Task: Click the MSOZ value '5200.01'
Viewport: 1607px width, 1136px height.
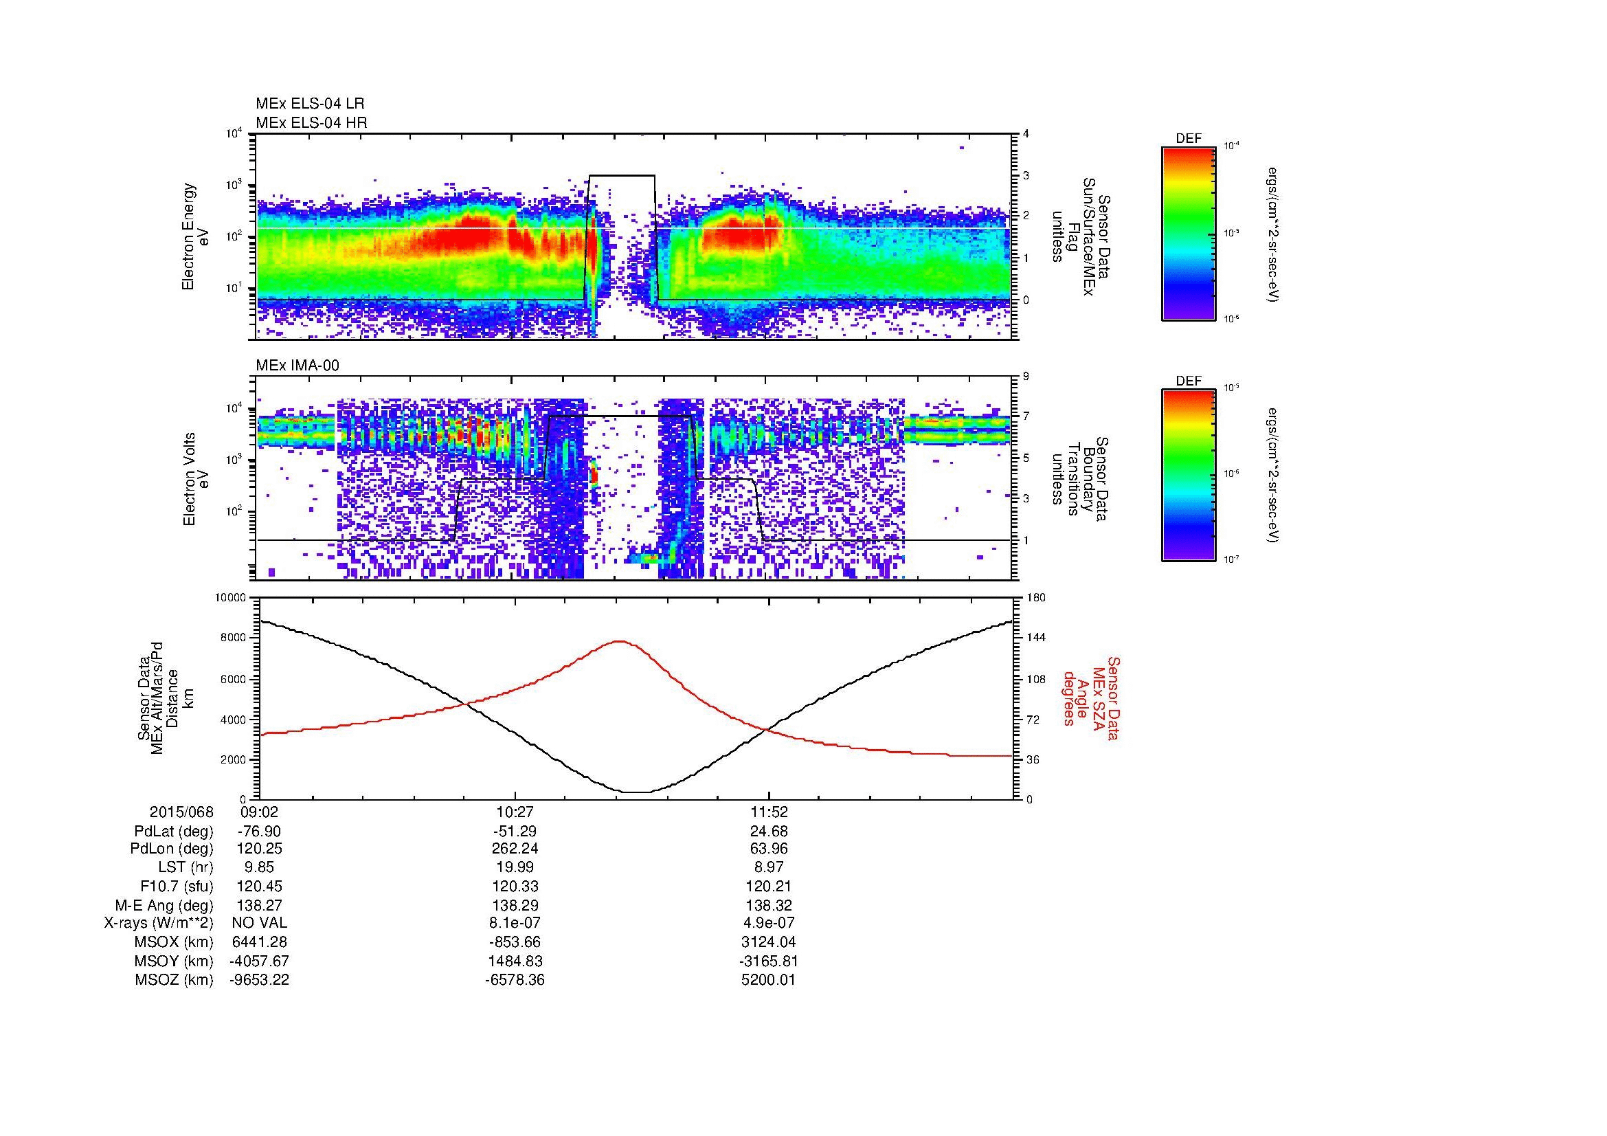Action: [769, 981]
